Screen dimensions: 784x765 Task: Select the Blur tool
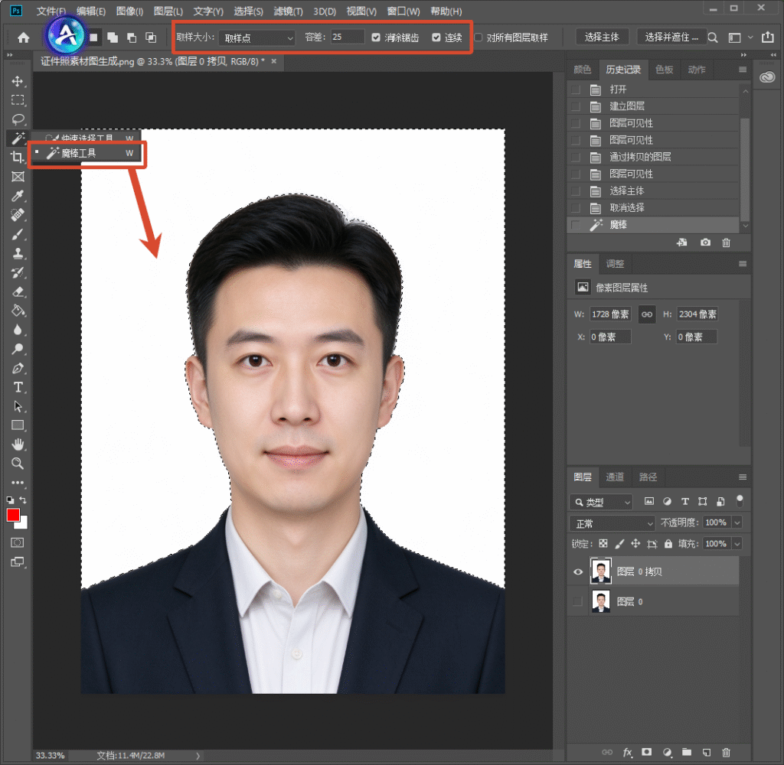click(x=18, y=329)
